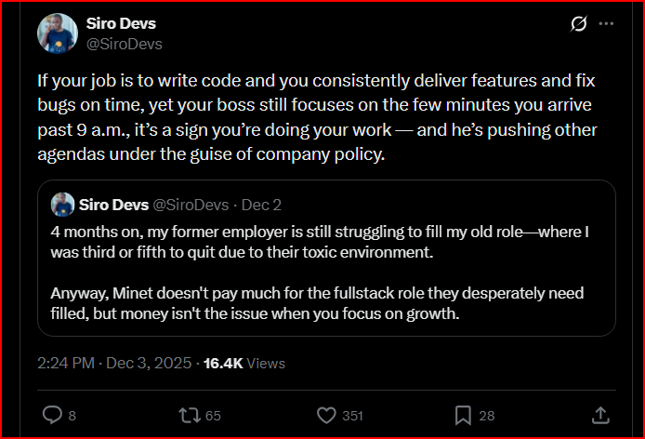Open the @SiroDevs handle link
Screen dimensions: 645x439
click(x=116, y=43)
